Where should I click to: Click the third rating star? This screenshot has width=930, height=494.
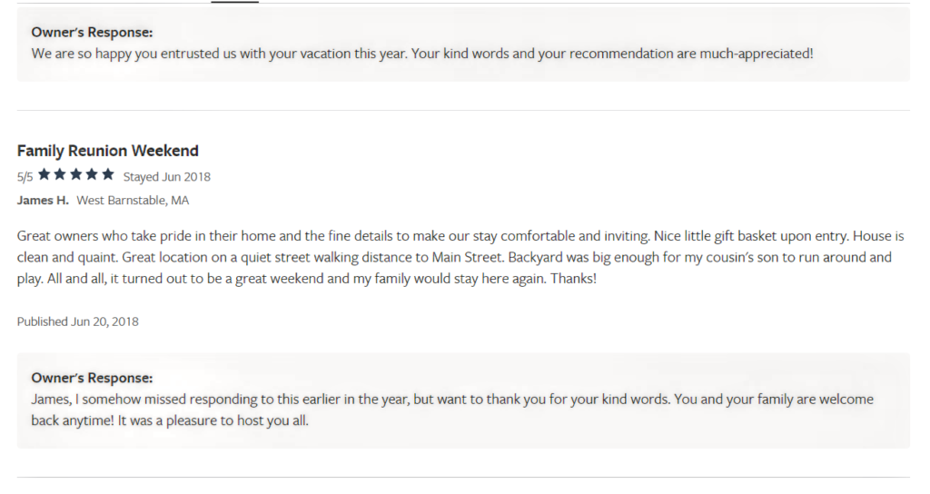[76, 174]
